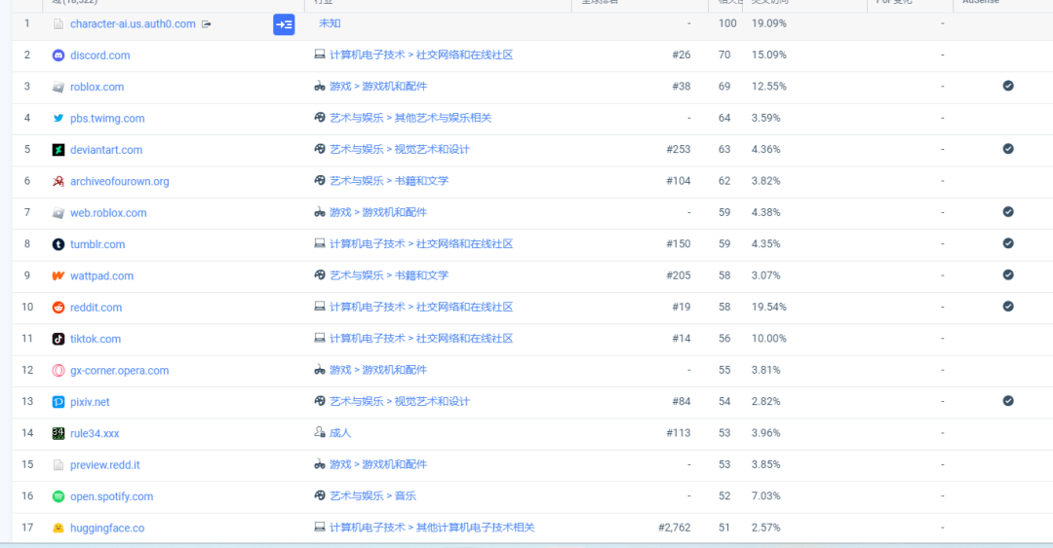1053x548 pixels.
Task: Click the 10.00% value in tiktok.com row
Action: coord(769,339)
